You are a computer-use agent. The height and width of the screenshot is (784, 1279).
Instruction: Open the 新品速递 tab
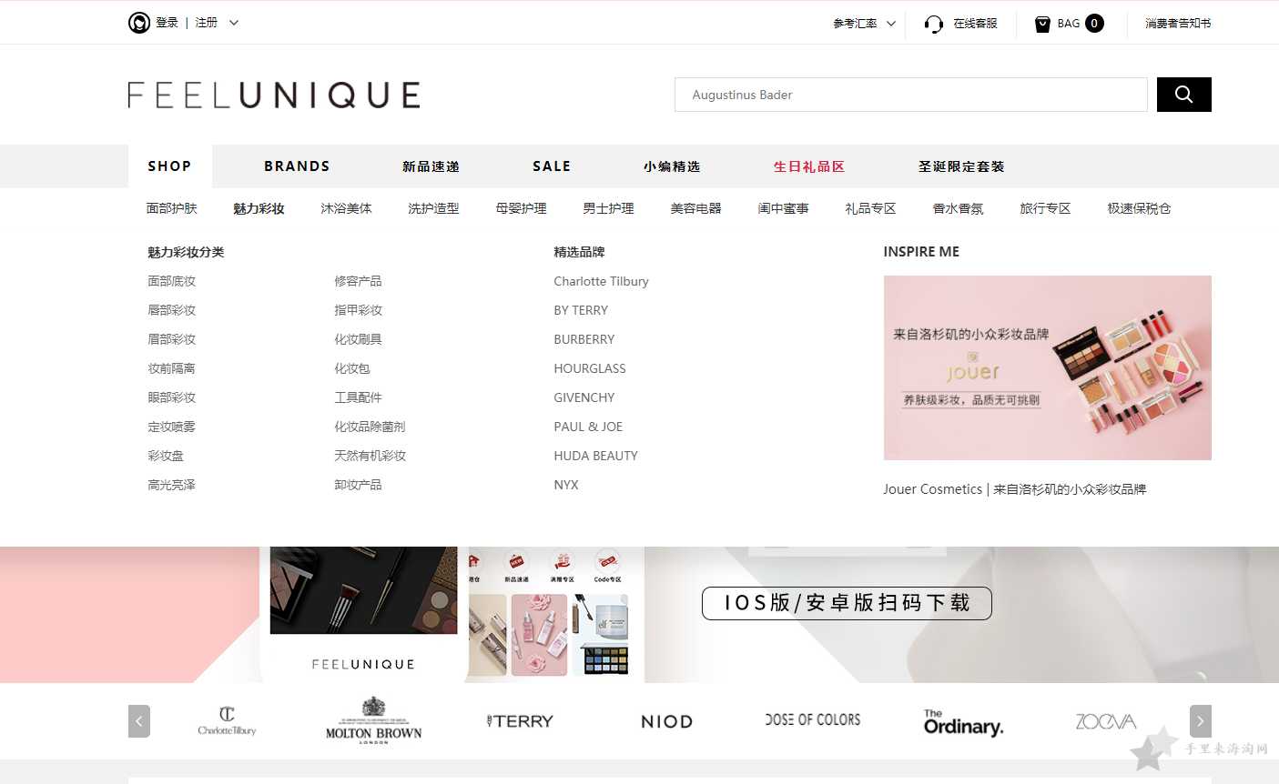pos(431,166)
